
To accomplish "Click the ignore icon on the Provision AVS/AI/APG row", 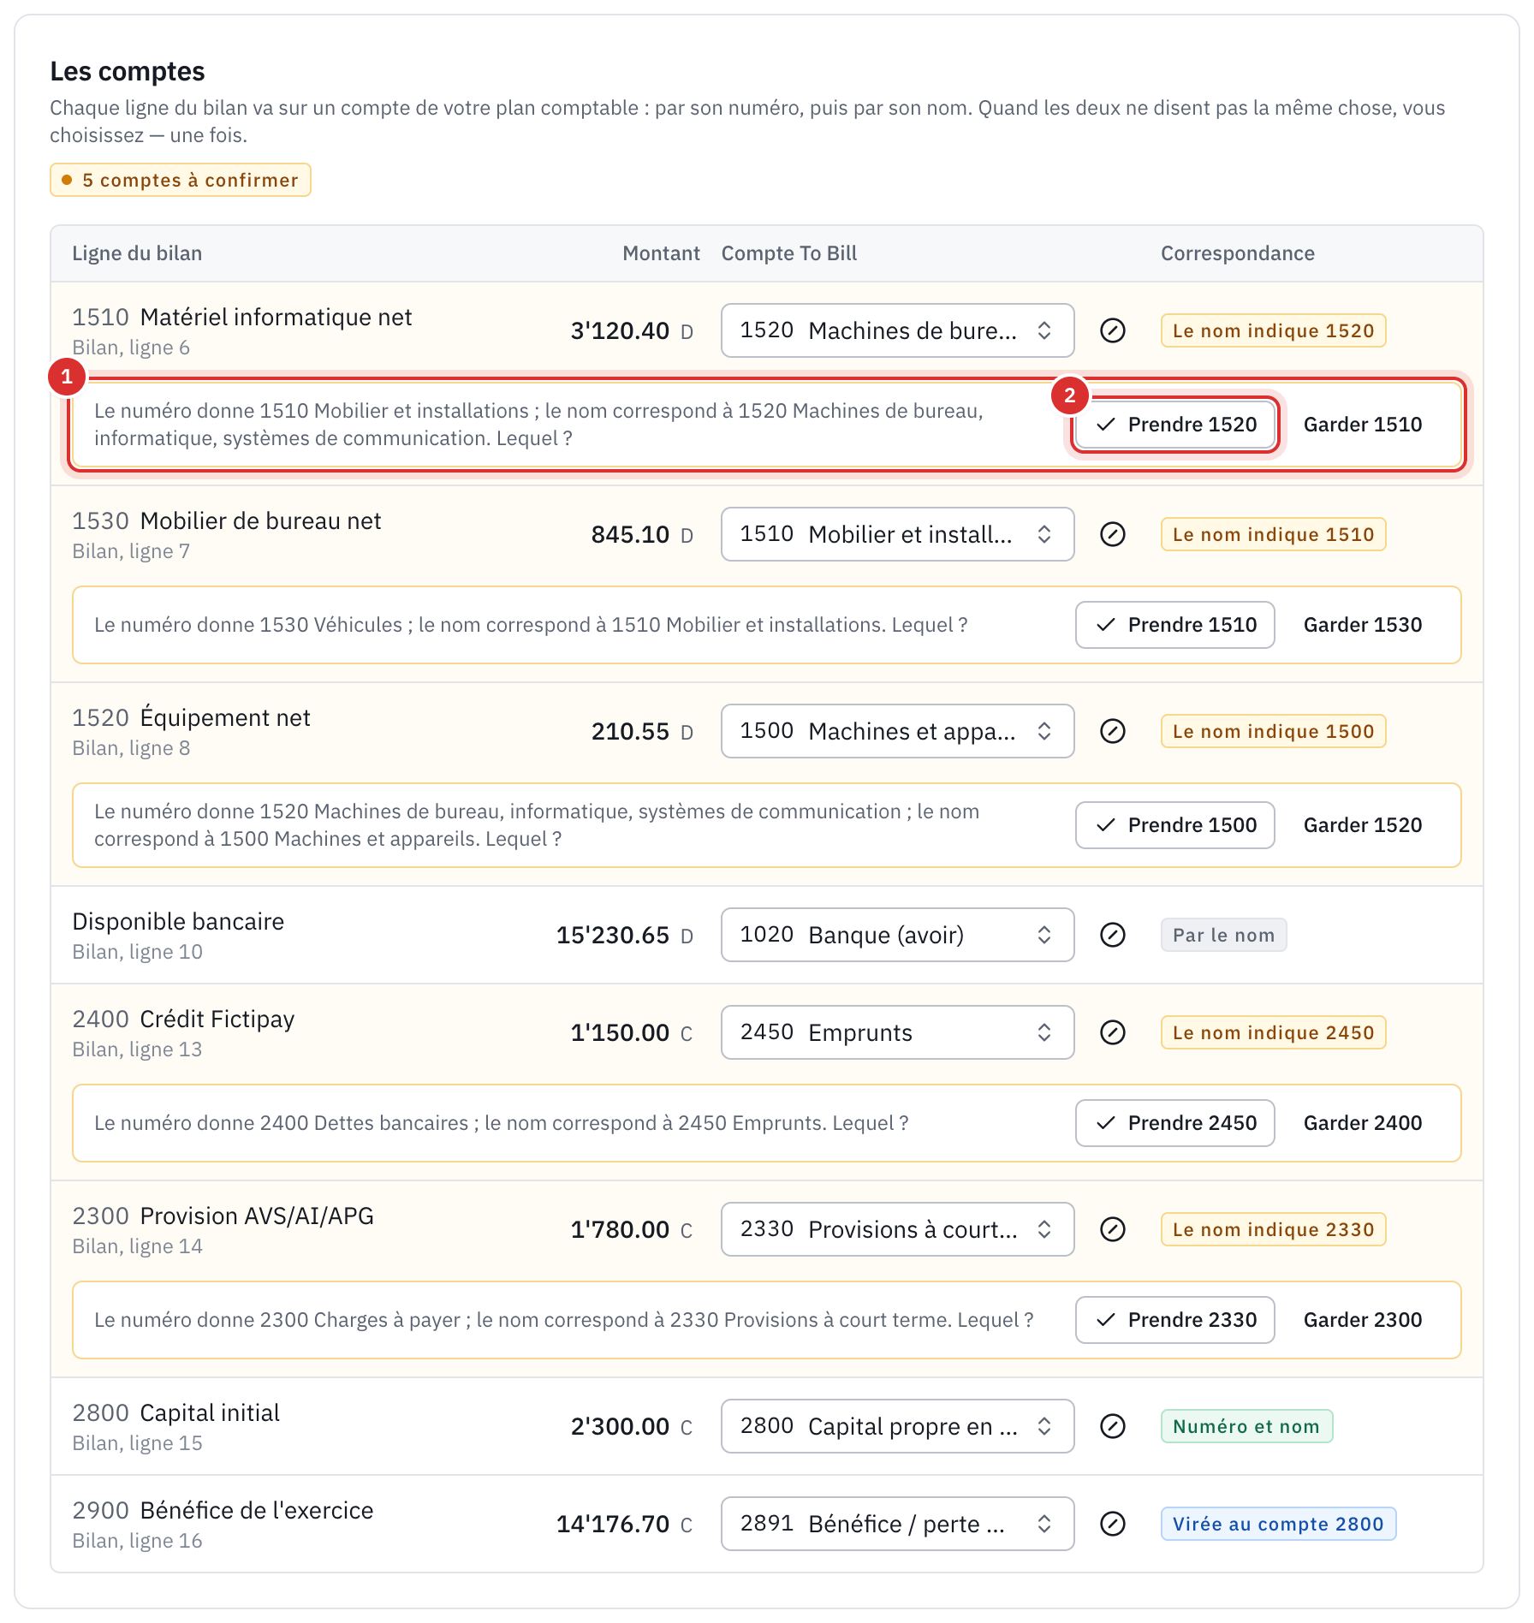I will pos(1112,1229).
